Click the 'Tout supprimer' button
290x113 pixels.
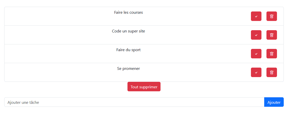point(144,87)
